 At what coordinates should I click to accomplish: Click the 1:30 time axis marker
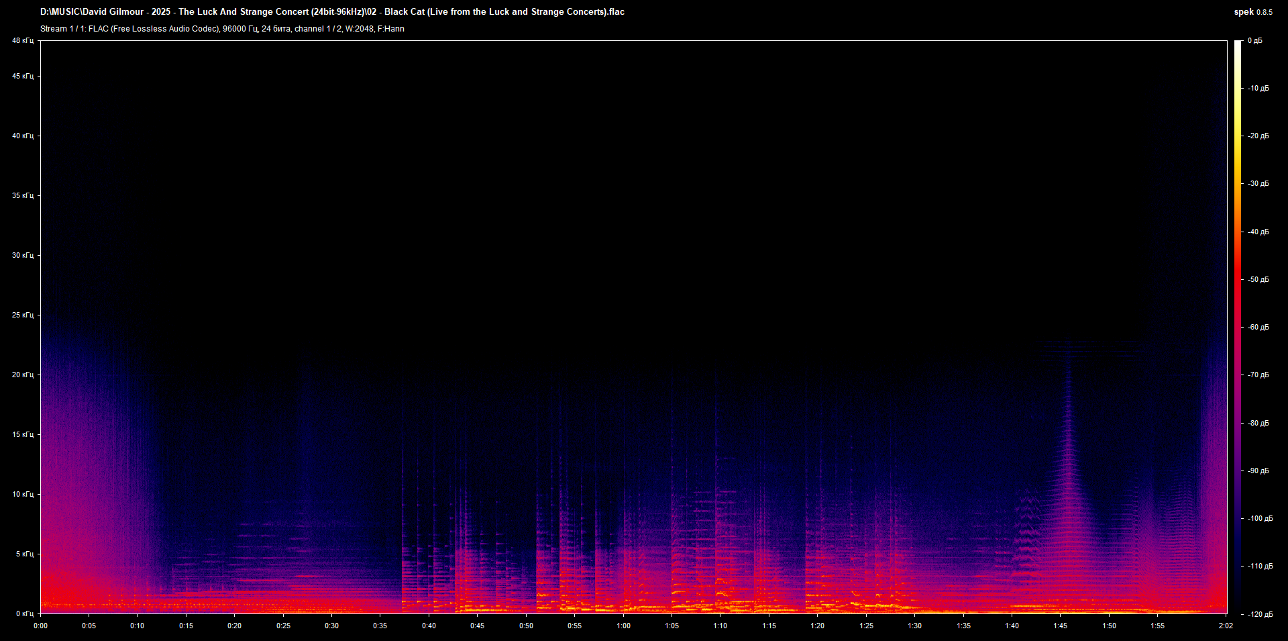tap(914, 626)
